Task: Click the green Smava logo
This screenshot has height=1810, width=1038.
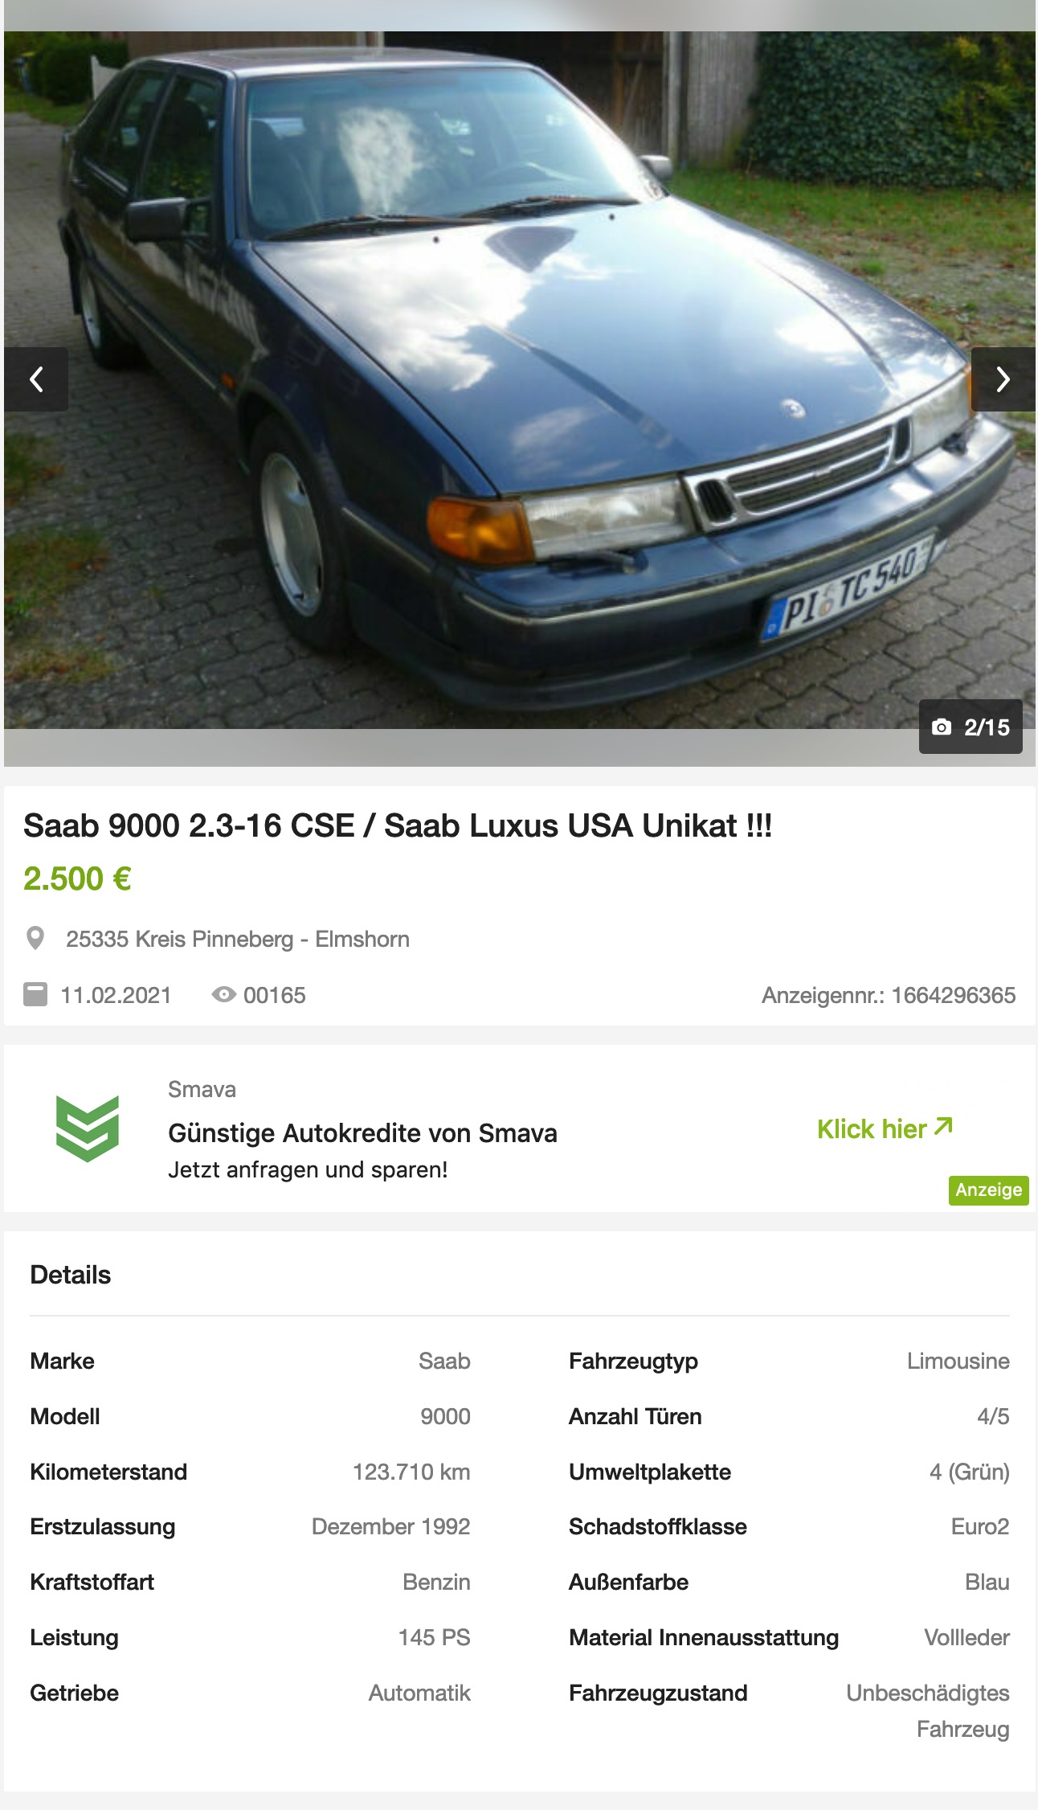Action: [x=88, y=1128]
